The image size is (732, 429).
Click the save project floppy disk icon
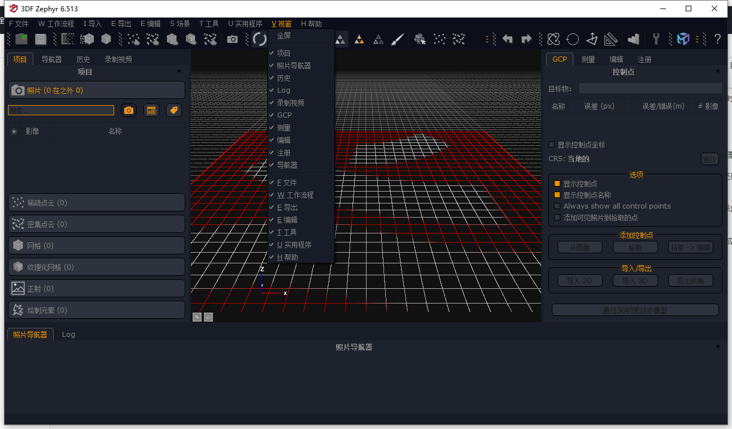(x=41, y=39)
